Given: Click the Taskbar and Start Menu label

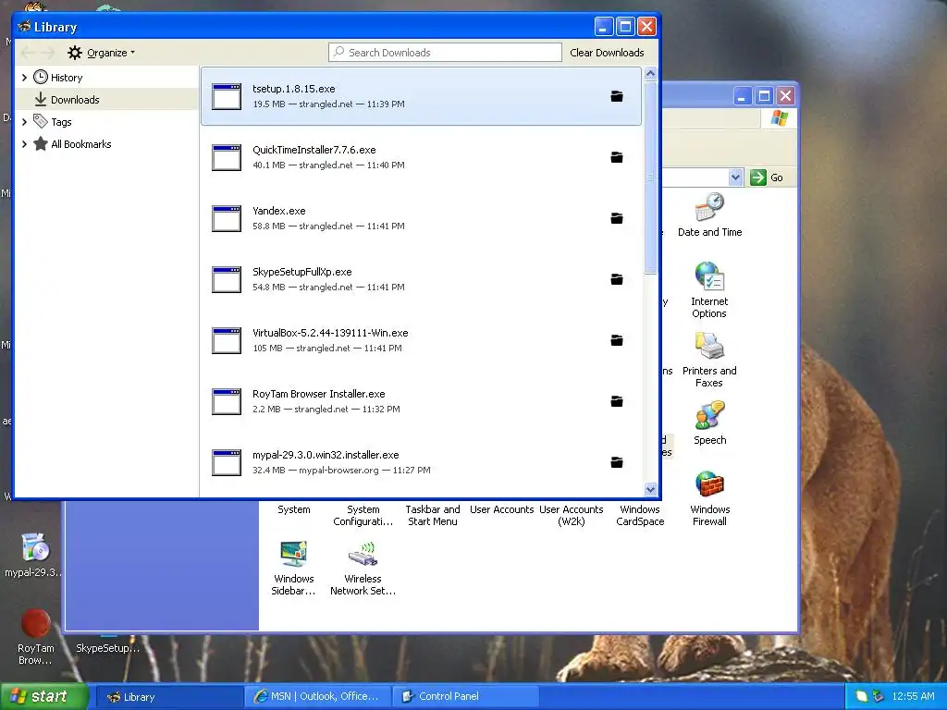Looking at the screenshot, I should (x=433, y=516).
